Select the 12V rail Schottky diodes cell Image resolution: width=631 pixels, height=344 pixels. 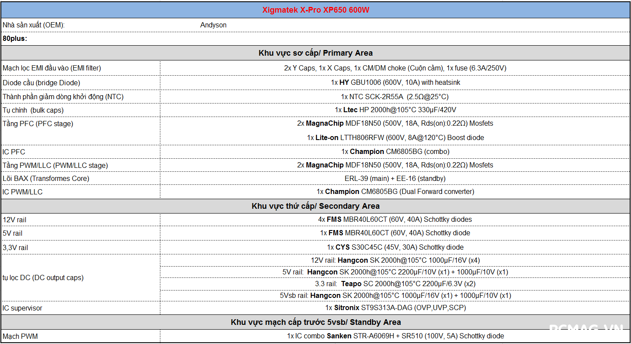[395, 220]
